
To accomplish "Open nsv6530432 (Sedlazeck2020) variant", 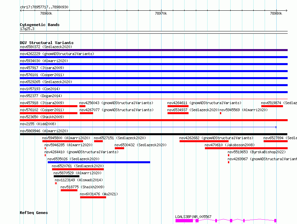I will (x=140, y=145).
